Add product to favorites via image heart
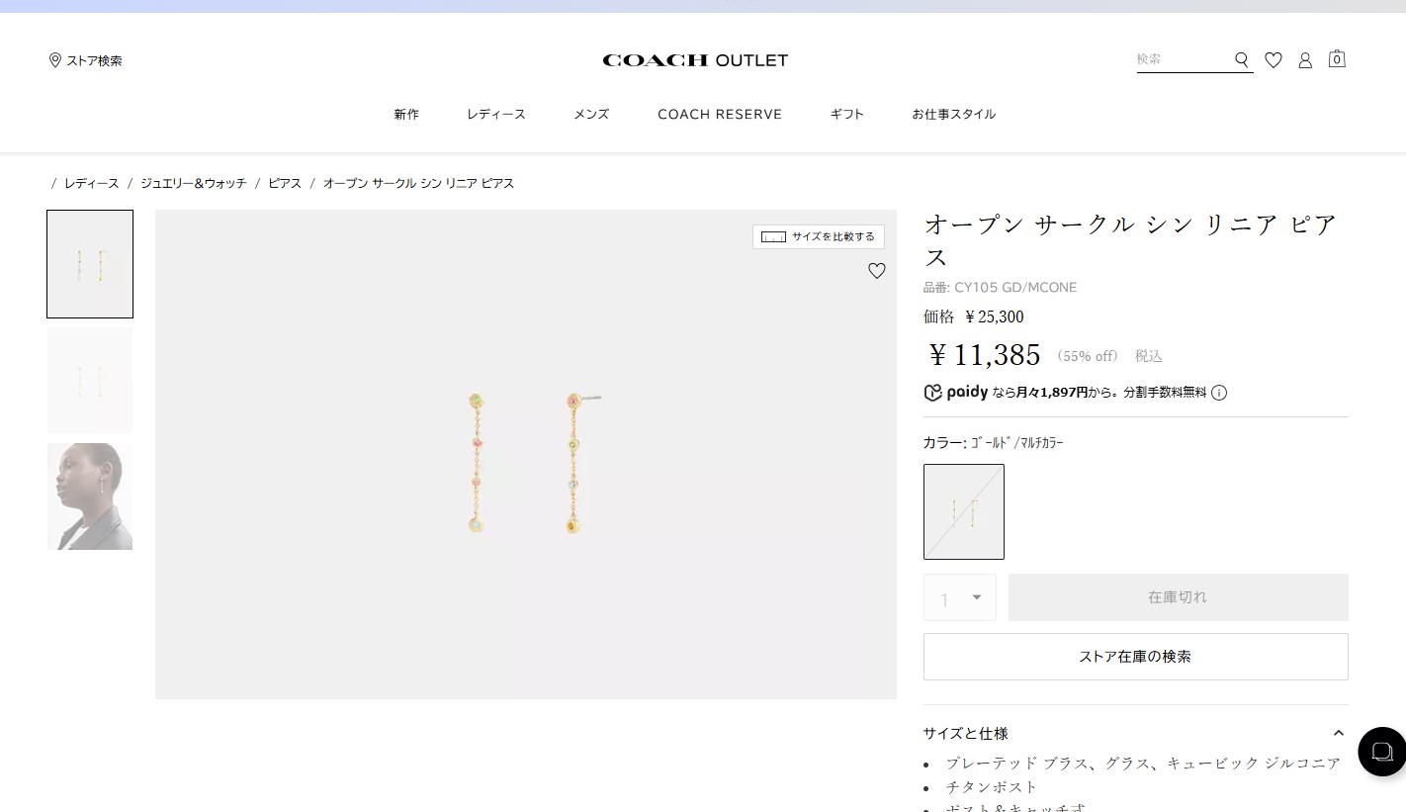 click(x=877, y=271)
